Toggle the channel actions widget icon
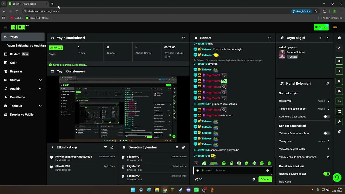This screenshot has width=345, height=194. 339,111
